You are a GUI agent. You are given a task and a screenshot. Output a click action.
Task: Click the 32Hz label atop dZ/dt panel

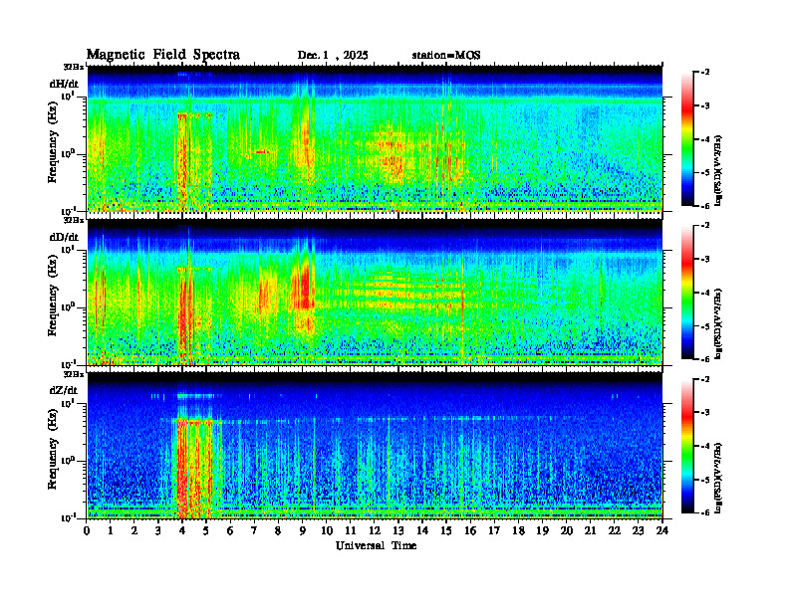coord(74,374)
